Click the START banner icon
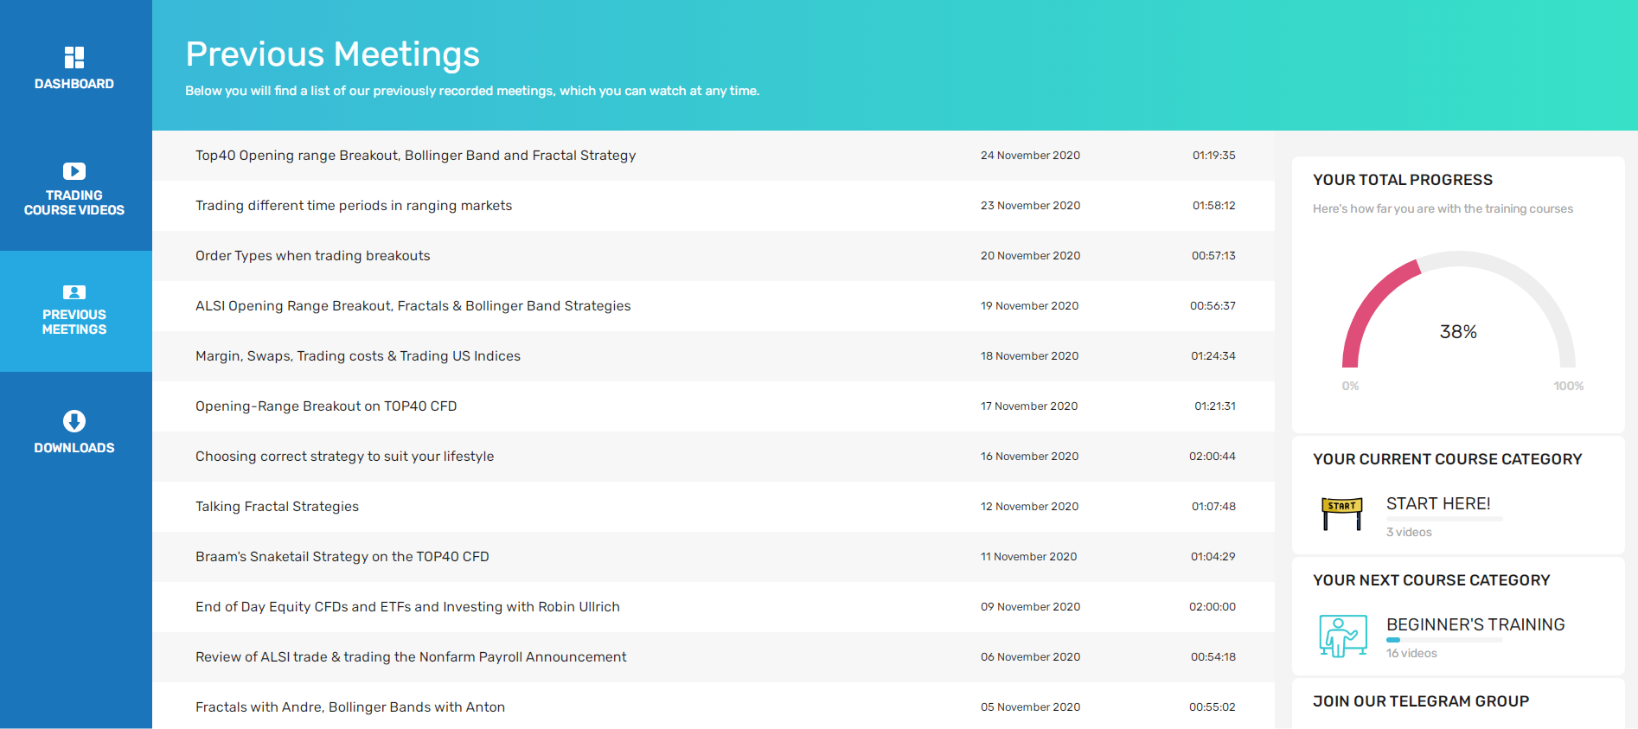Image resolution: width=1638 pixels, height=729 pixels. pos(1341,513)
